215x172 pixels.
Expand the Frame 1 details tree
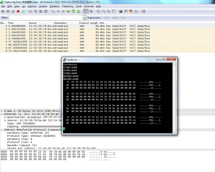(x=2, y=111)
